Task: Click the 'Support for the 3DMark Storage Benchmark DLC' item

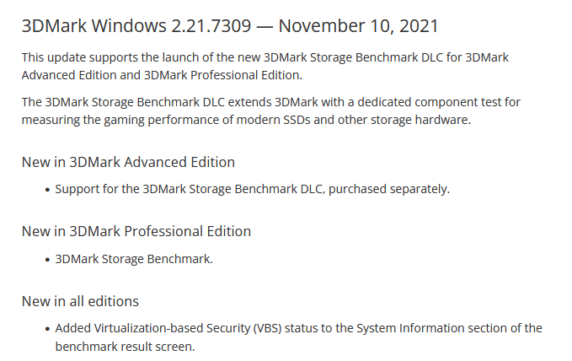Action: (253, 189)
